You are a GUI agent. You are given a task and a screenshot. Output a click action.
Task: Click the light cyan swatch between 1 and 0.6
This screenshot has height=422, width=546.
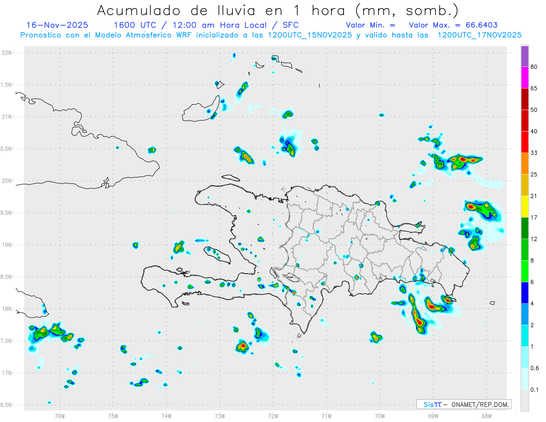click(x=525, y=357)
